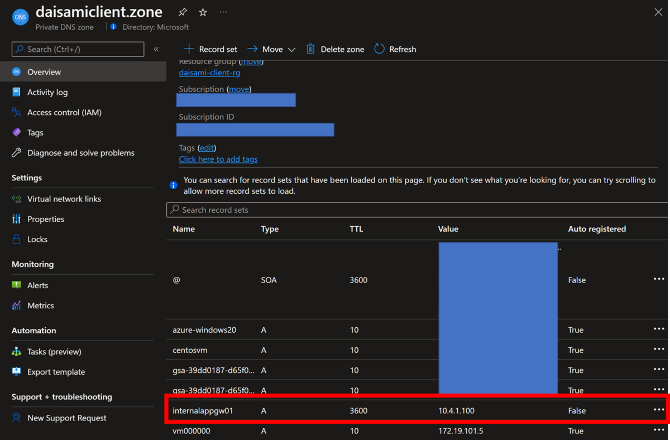Open the daisami-client-rg resource group link
This screenshot has height=440, width=670.
[x=209, y=73]
